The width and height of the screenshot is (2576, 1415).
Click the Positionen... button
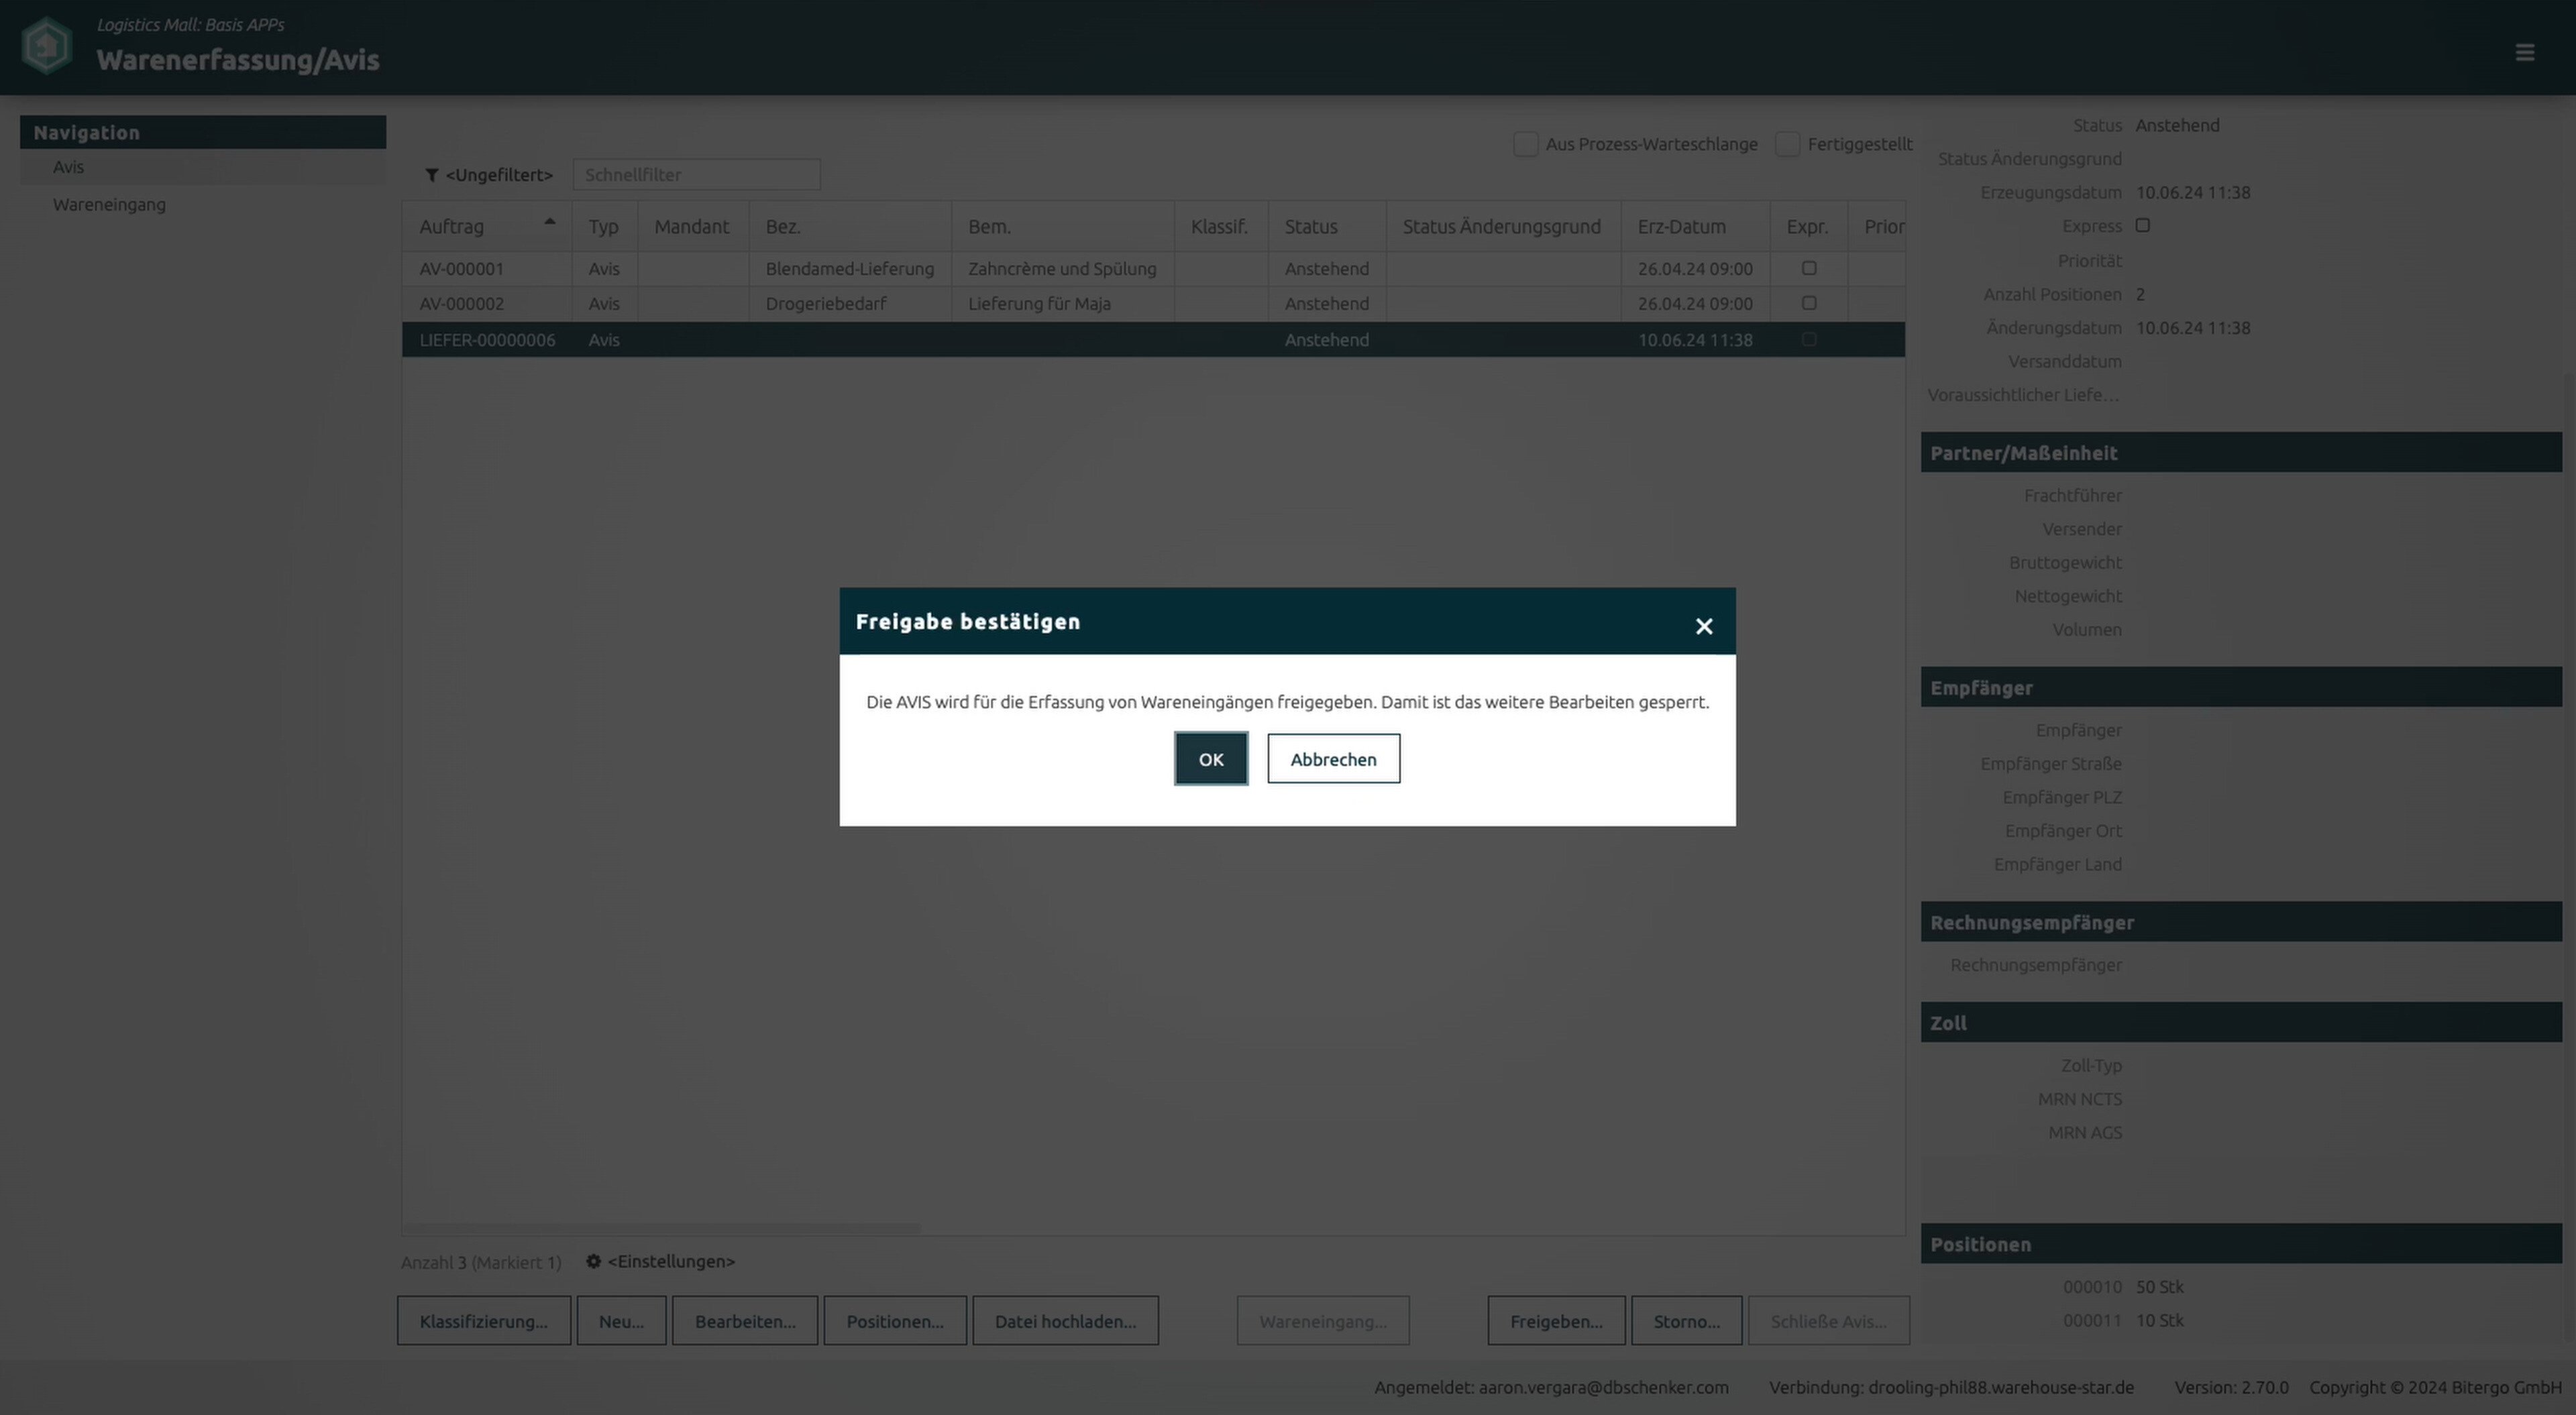tap(895, 1321)
